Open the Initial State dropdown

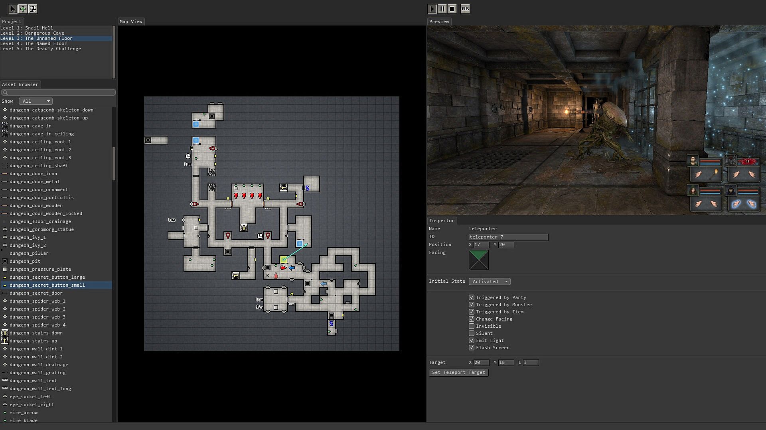point(490,281)
